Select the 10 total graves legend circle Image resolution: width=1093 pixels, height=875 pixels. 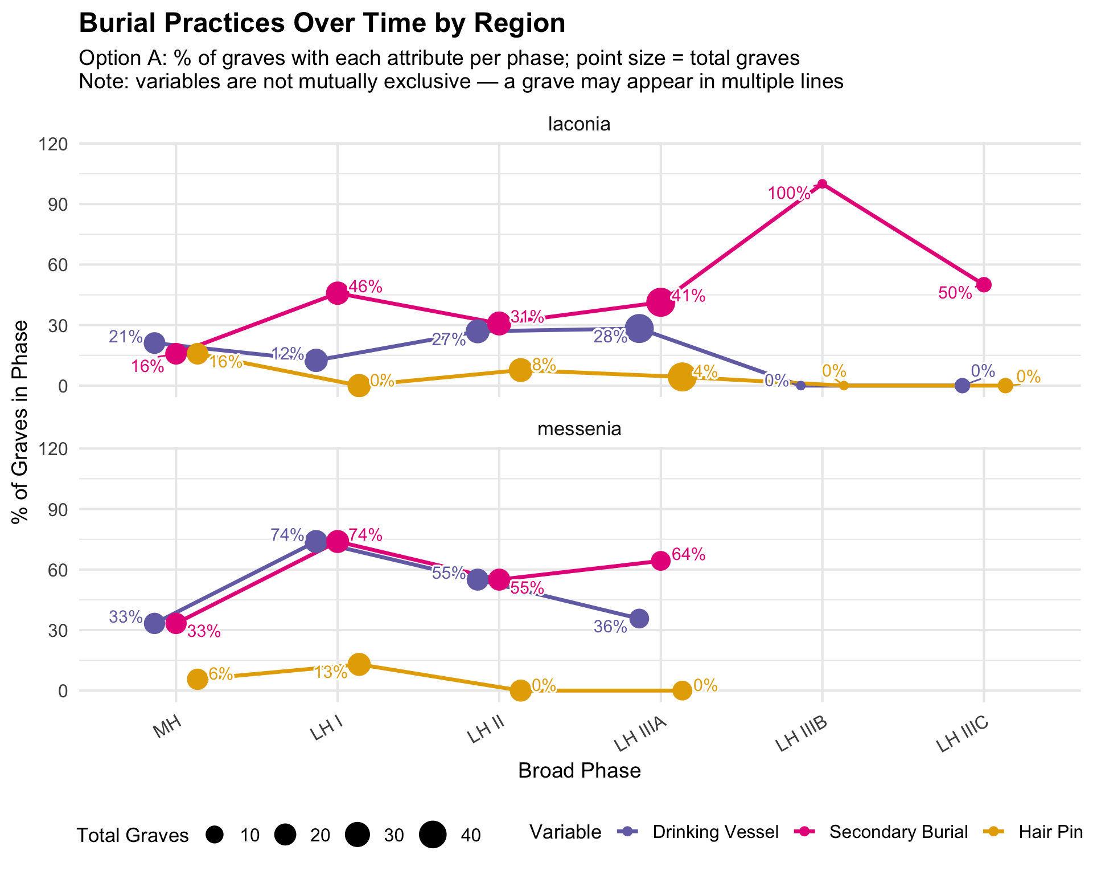(215, 835)
